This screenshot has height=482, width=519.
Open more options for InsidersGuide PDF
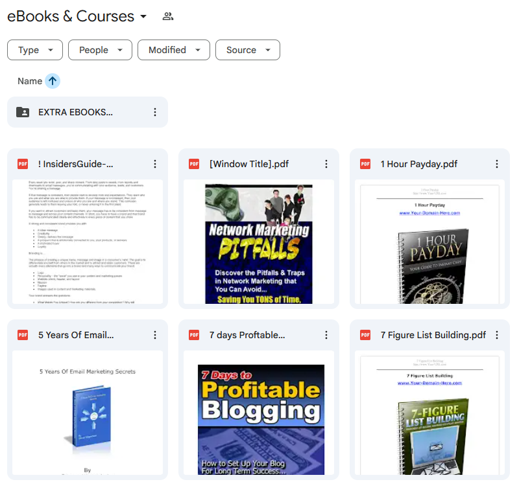coord(155,164)
